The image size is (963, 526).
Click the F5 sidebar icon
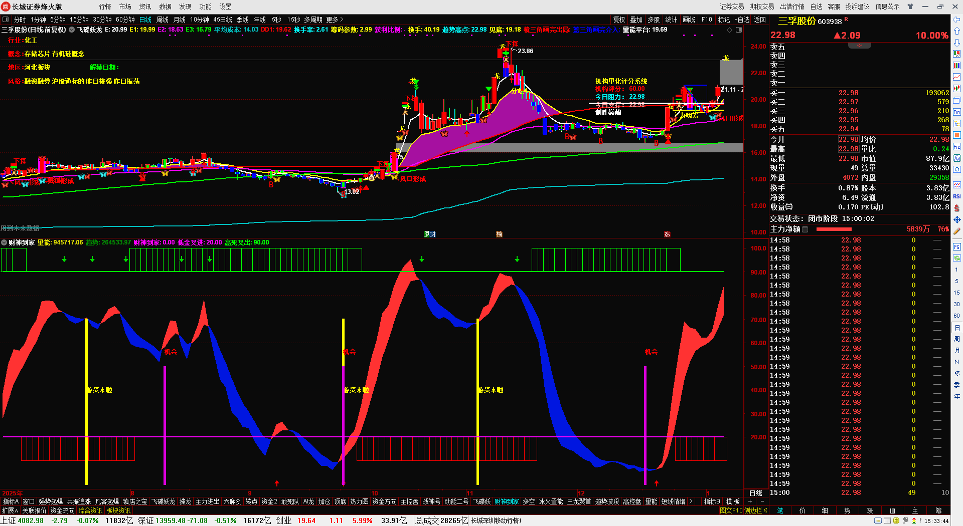[957, 247]
